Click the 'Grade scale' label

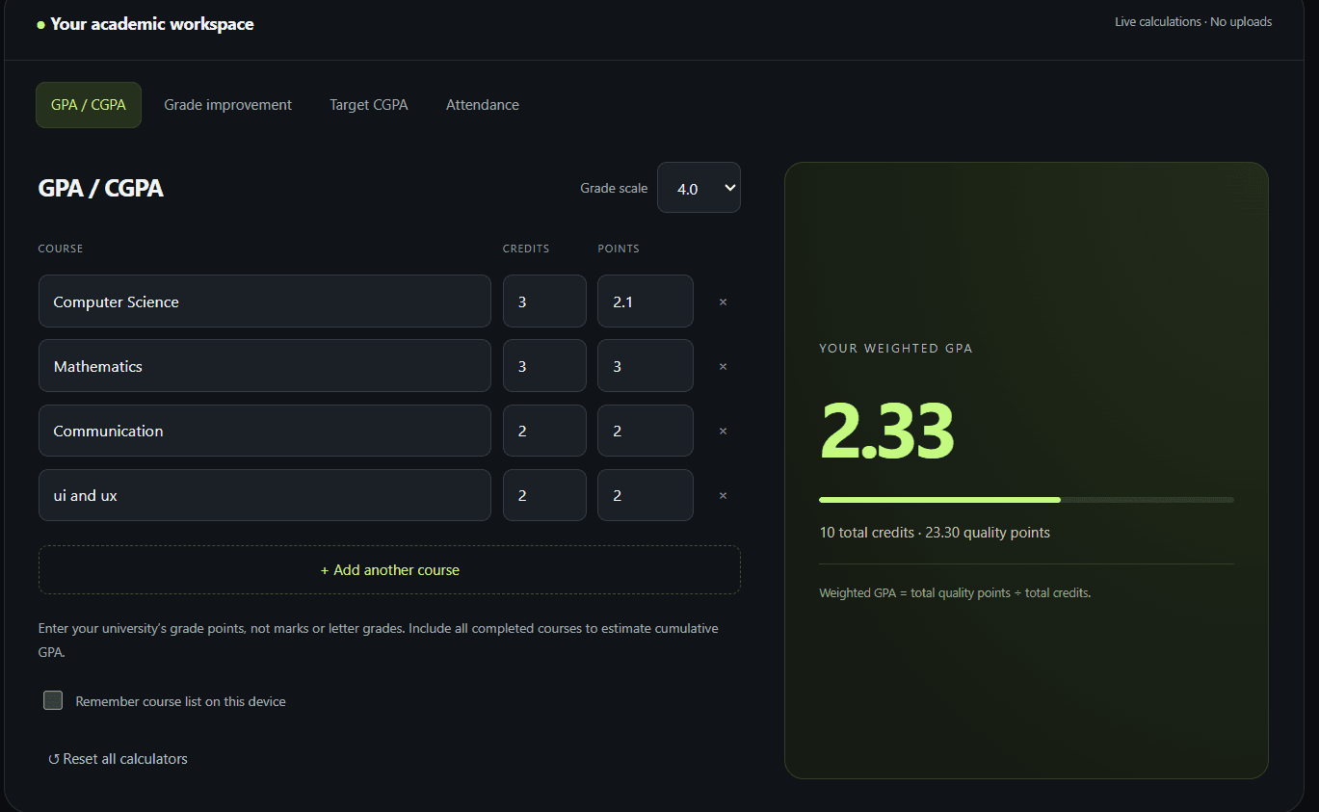coord(614,188)
